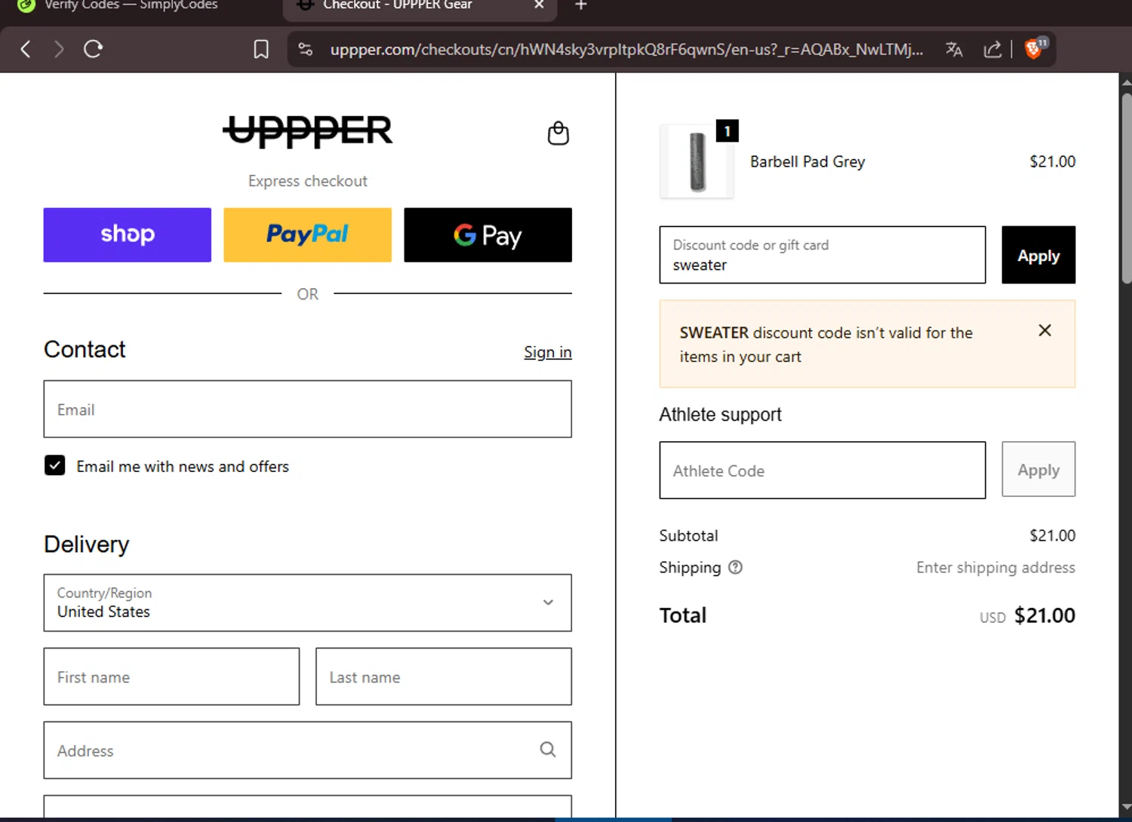Bookmark this page
1132x822 pixels.
tap(261, 50)
